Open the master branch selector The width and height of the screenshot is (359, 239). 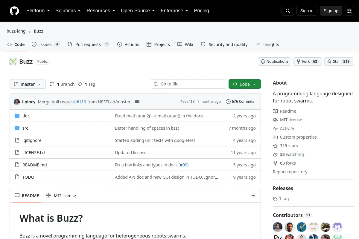point(28,84)
